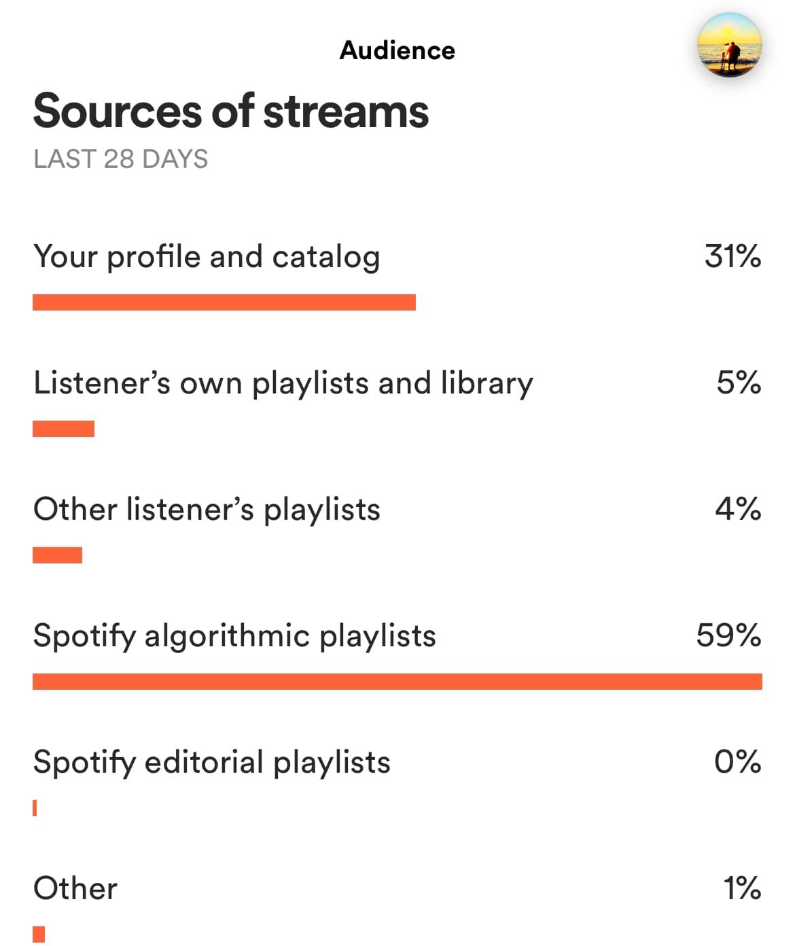
Task: Tap the 31% value
Action: click(x=732, y=257)
